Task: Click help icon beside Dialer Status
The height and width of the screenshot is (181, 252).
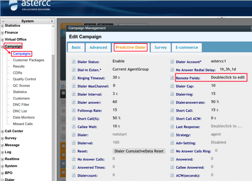Action: (74, 62)
